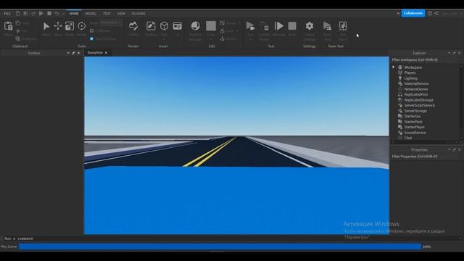
Task: Undock the Explorer panel
Action: coord(455,53)
